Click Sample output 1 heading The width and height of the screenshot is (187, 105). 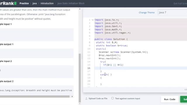pyautogui.click(x=6, y=44)
